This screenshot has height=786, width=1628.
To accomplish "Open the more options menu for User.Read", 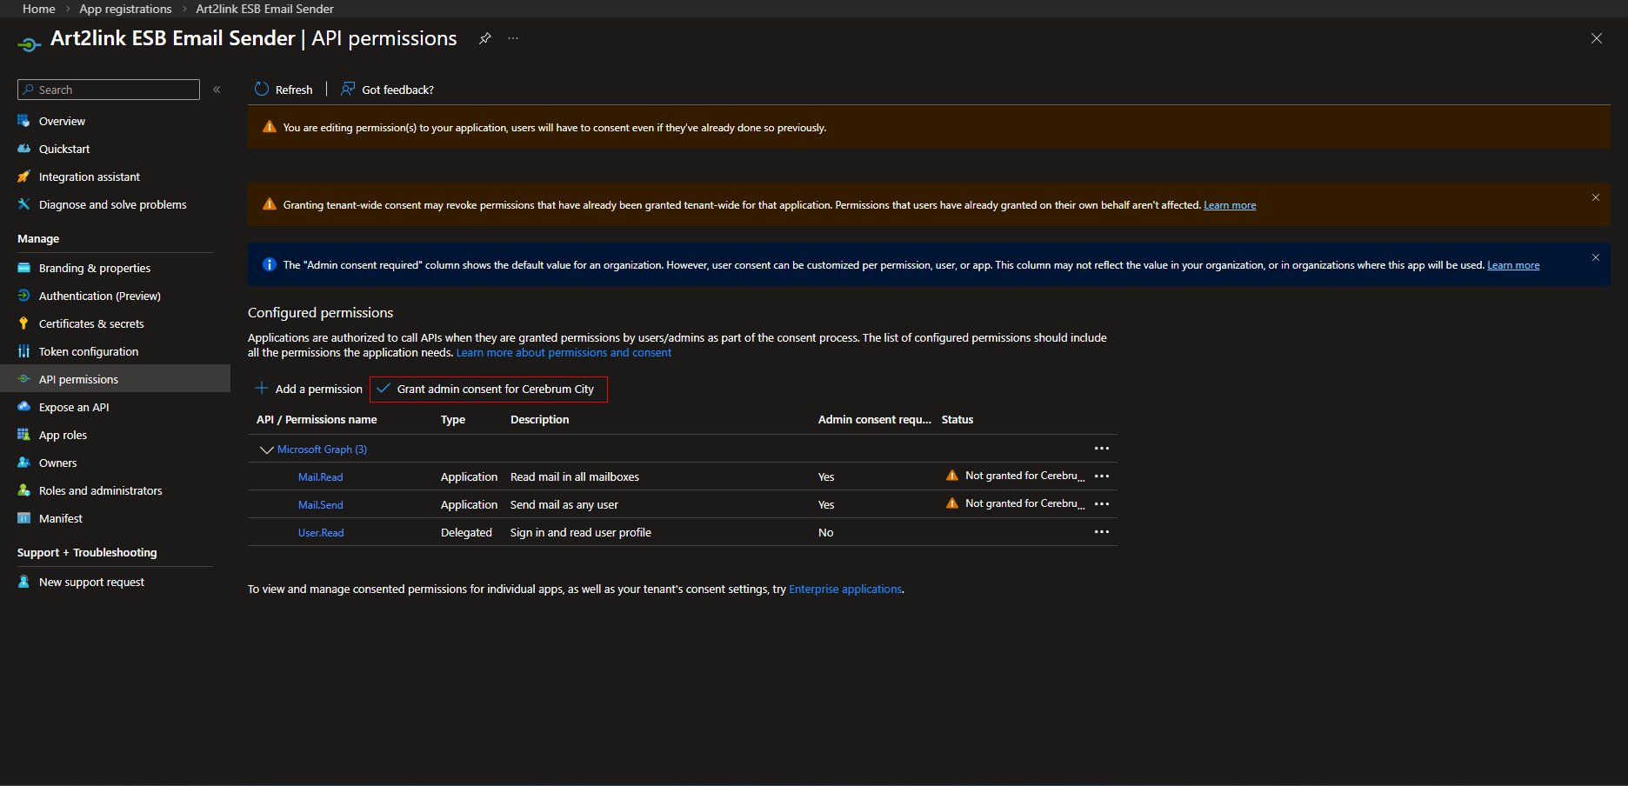I will click(x=1102, y=532).
